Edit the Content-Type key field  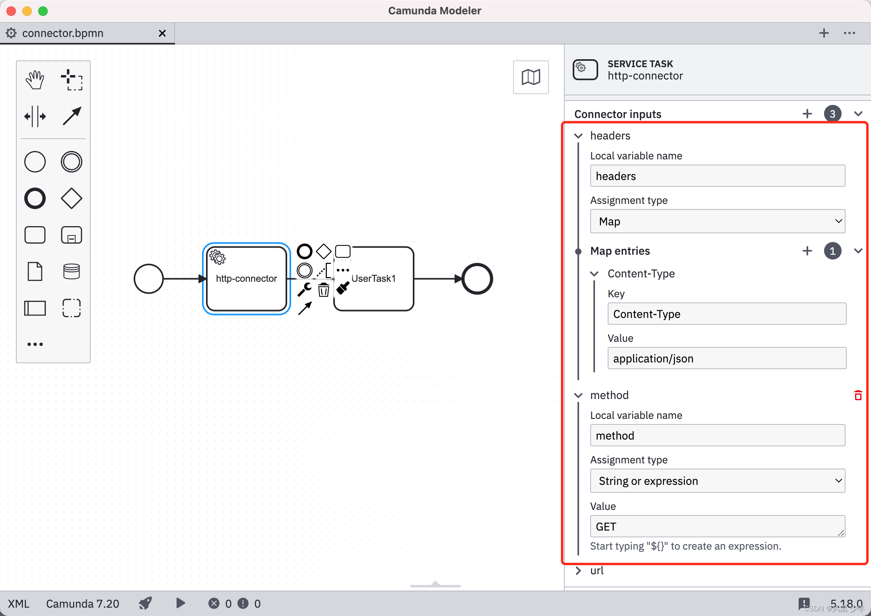[x=727, y=314]
